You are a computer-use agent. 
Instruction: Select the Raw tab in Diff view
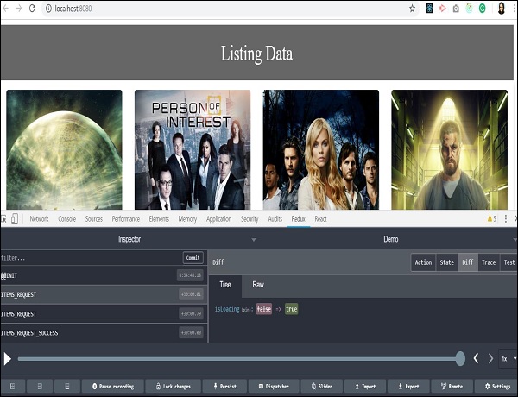pyautogui.click(x=257, y=284)
